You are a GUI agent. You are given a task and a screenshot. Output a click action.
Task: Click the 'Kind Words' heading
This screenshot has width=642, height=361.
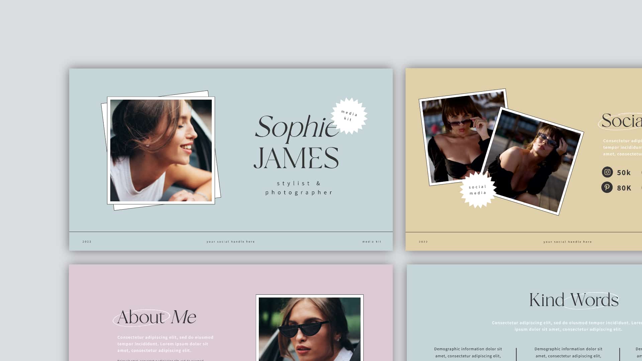click(574, 300)
